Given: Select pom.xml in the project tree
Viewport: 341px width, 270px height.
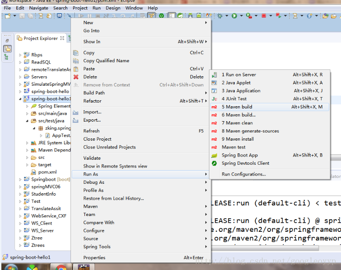Looking at the screenshot, I should pos(47,172).
